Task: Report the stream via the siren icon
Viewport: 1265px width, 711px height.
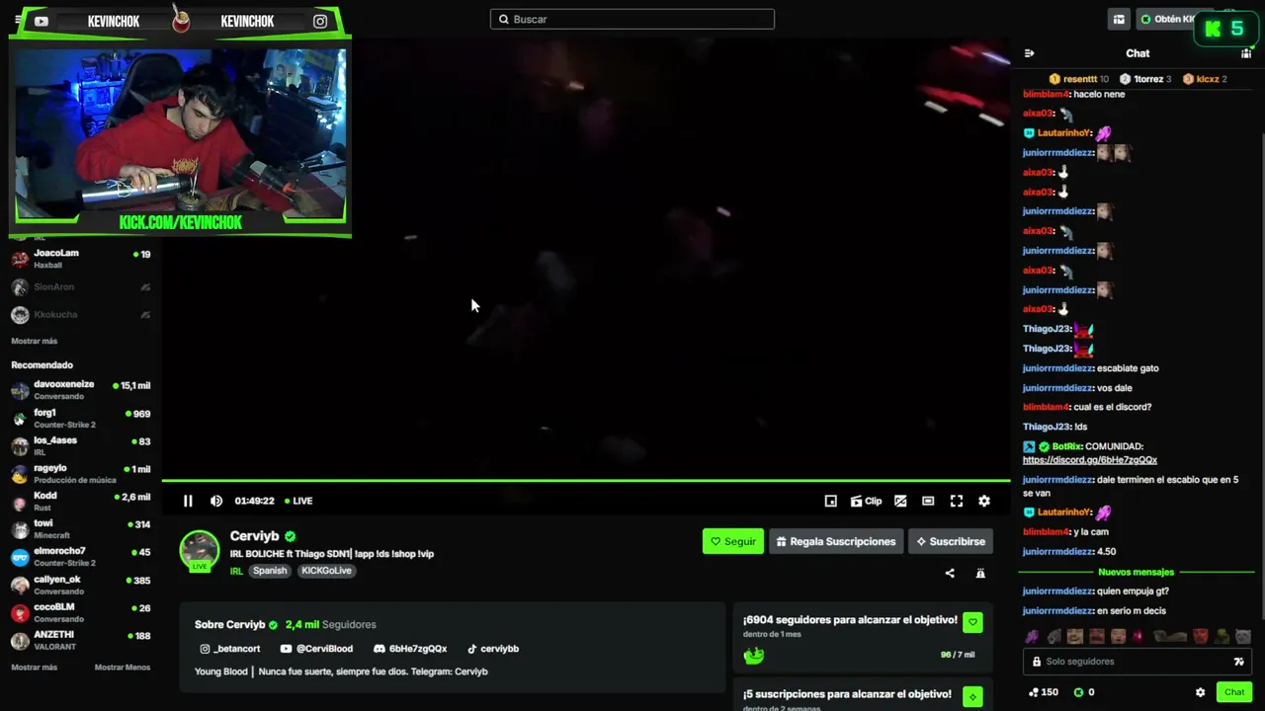Action: [x=980, y=573]
